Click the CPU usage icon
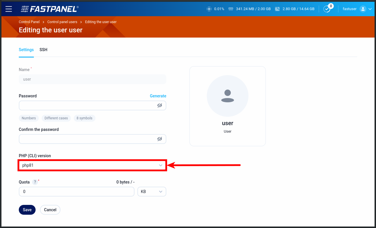 pyautogui.click(x=209, y=9)
